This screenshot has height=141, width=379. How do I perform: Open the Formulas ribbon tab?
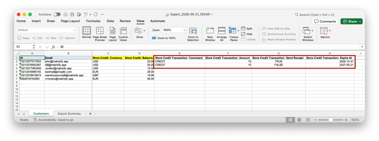[93, 21]
